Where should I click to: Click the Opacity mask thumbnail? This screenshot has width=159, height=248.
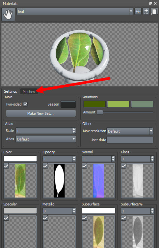pyautogui.click(x=59, y=181)
